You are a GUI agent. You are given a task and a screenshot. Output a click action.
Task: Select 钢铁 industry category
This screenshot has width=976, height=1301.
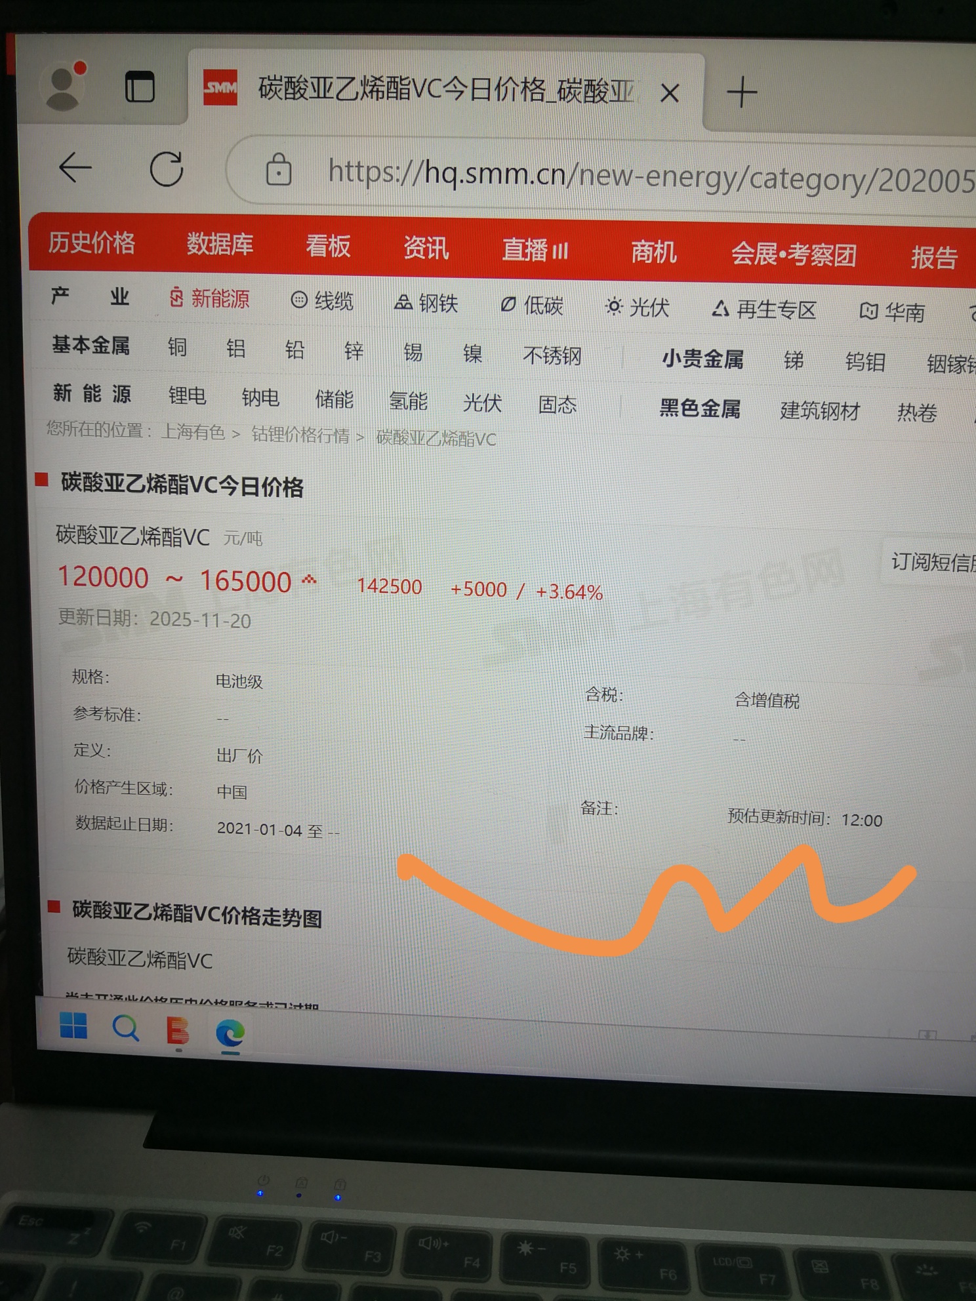click(426, 303)
